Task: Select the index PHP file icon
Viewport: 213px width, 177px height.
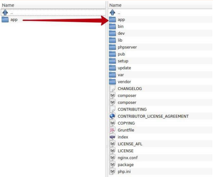Action: point(112,137)
